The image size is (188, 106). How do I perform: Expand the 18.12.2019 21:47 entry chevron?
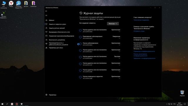(119, 65)
